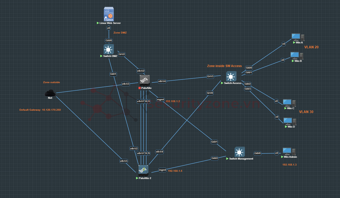Click the Net cloud icon
Screen dimensions: 340x198
[x=50, y=93]
